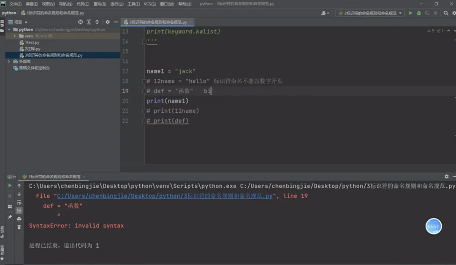
Task: Click python breadcrumb in navigation bar
Action: [9, 13]
